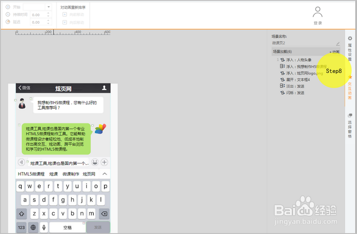
Task: Open the 开始 dropdown list
Action: coord(48,7)
